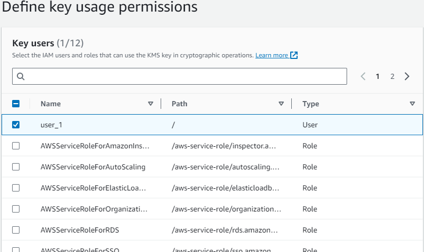Image resolution: width=424 pixels, height=252 pixels.
Task: Select page 1 in pagination
Action: pyautogui.click(x=378, y=76)
